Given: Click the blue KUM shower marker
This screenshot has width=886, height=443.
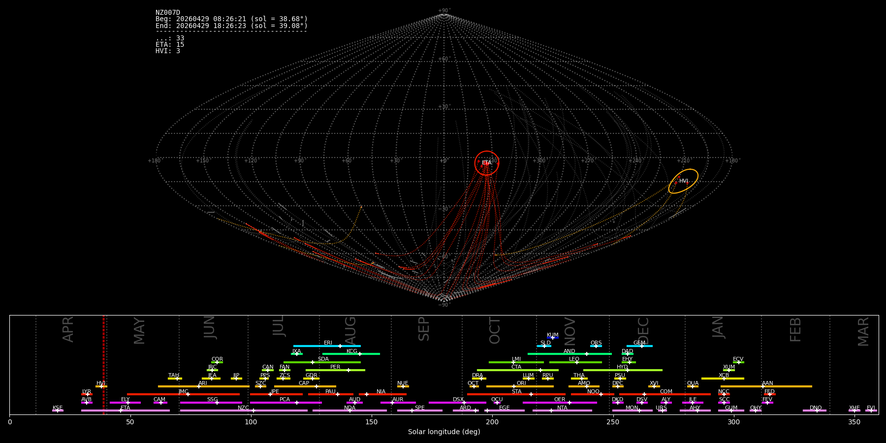Looking at the screenshot, I should tap(553, 338).
